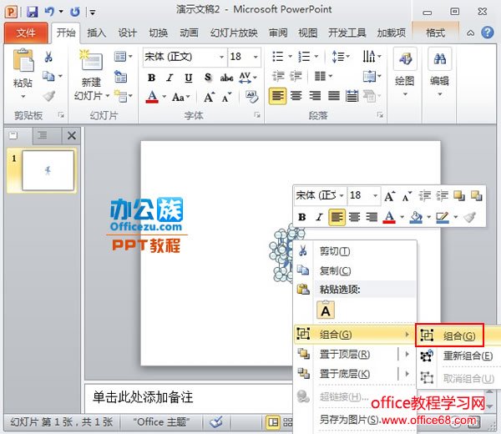The height and width of the screenshot is (434, 501).
Task: Click mini toolbar shape outline pen
Action: point(443,218)
